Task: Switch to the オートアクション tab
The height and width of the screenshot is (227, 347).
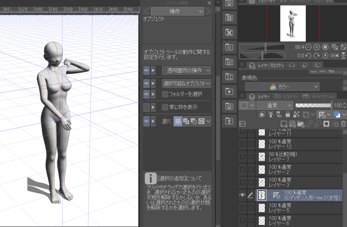Action: 319,97
